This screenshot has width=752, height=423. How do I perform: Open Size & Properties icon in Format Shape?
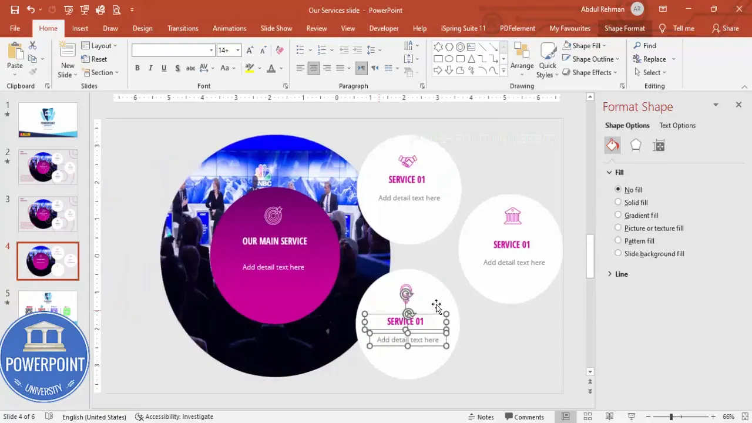click(x=659, y=146)
